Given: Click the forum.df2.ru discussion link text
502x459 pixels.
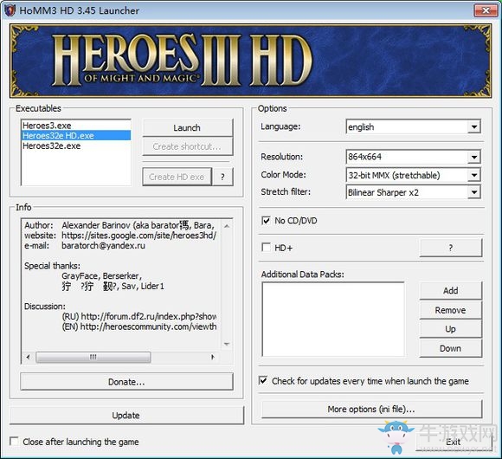Looking at the screenshot, I should 149,316.
